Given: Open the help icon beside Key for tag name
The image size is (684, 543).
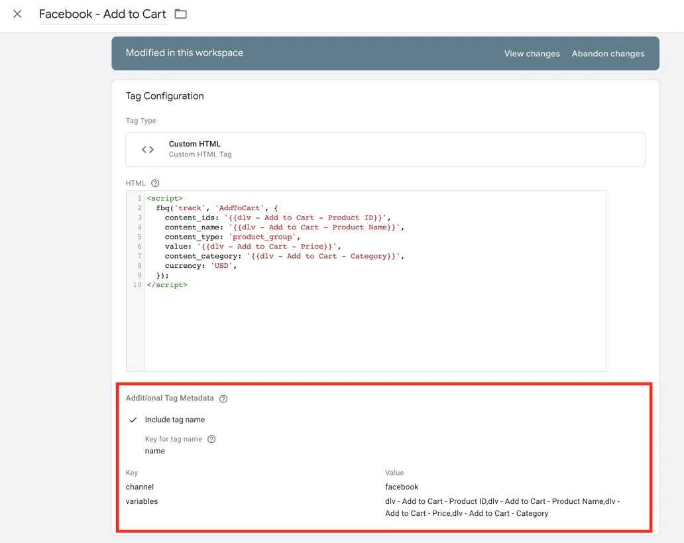Looking at the screenshot, I should pyautogui.click(x=211, y=439).
